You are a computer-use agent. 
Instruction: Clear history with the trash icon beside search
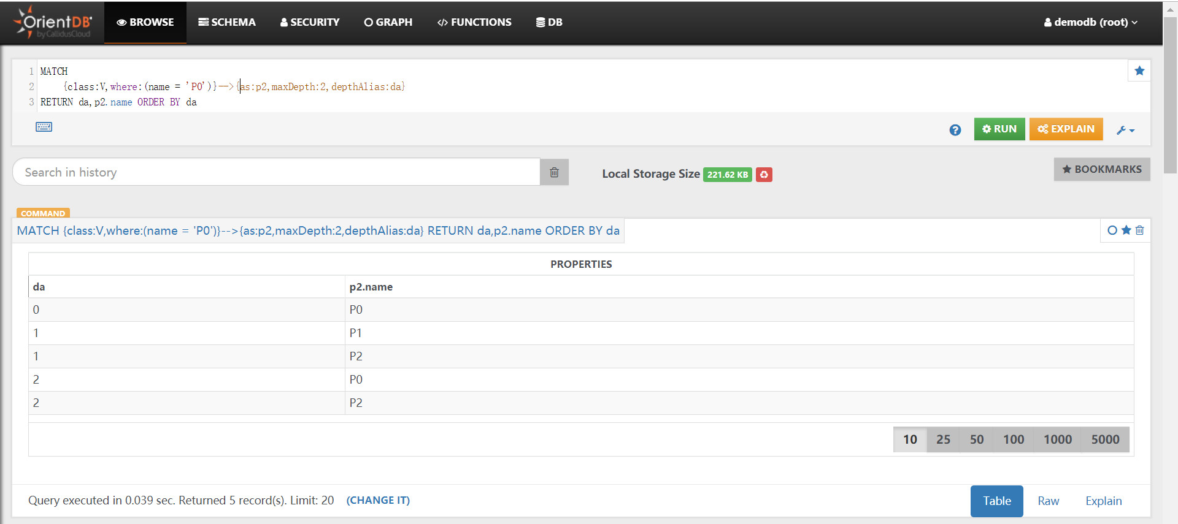pyautogui.click(x=555, y=172)
